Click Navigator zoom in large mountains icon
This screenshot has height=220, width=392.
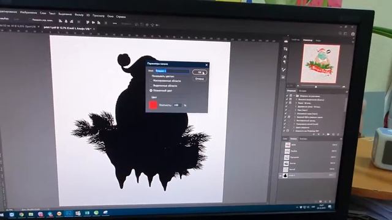point(344,87)
